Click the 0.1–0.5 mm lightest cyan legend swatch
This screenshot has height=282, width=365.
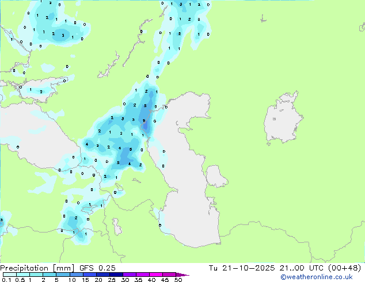(10, 275)
